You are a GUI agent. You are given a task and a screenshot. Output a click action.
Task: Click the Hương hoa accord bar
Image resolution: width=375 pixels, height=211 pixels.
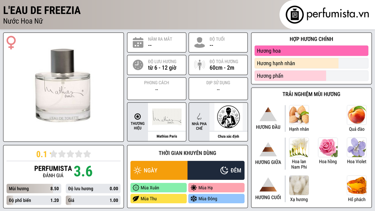311,51
